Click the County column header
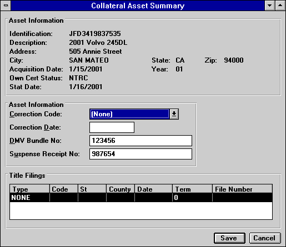The image size is (286, 247). coord(121,189)
